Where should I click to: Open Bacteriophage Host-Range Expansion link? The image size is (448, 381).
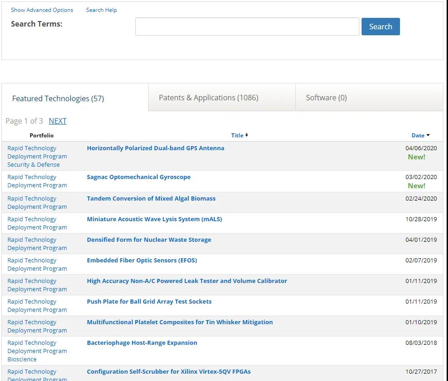pyautogui.click(x=142, y=343)
